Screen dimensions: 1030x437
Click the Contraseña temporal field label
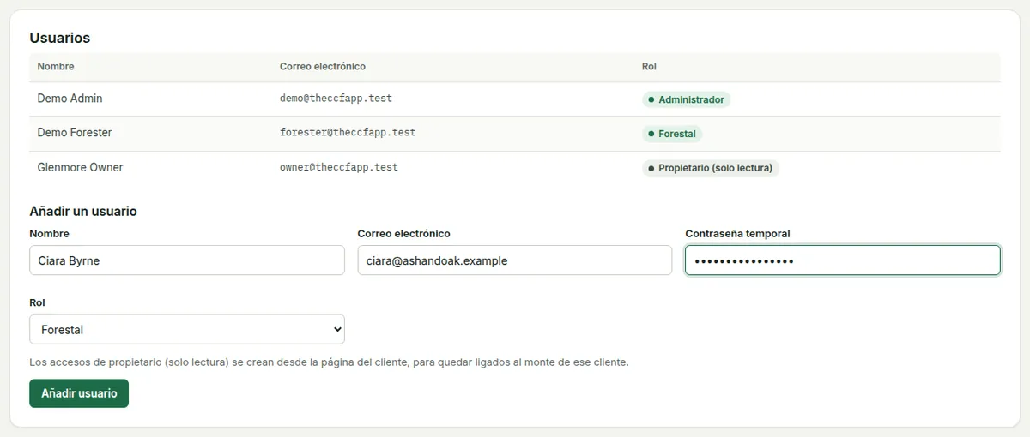737,233
